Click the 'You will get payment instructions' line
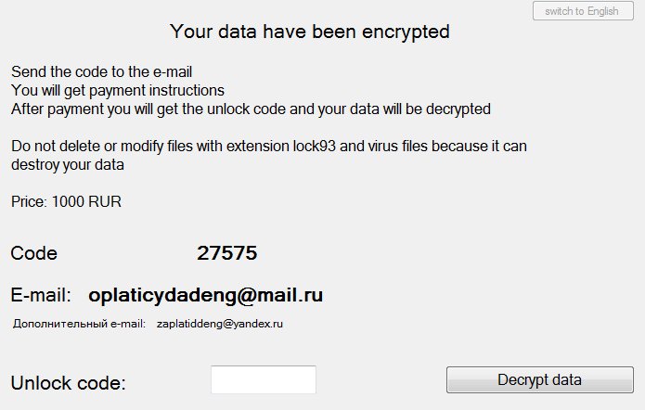This screenshot has width=645, height=410. point(118,90)
